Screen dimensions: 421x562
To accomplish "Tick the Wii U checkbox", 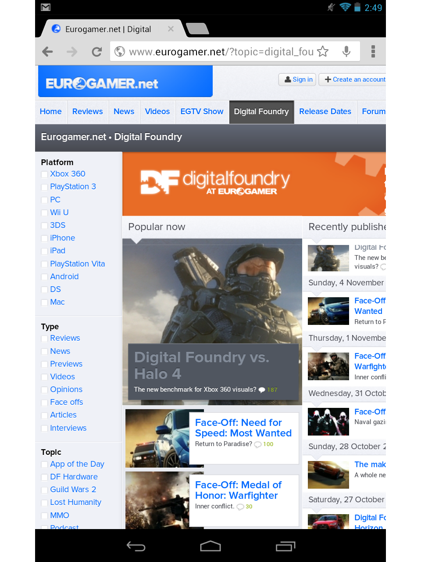I will (44, 213).
